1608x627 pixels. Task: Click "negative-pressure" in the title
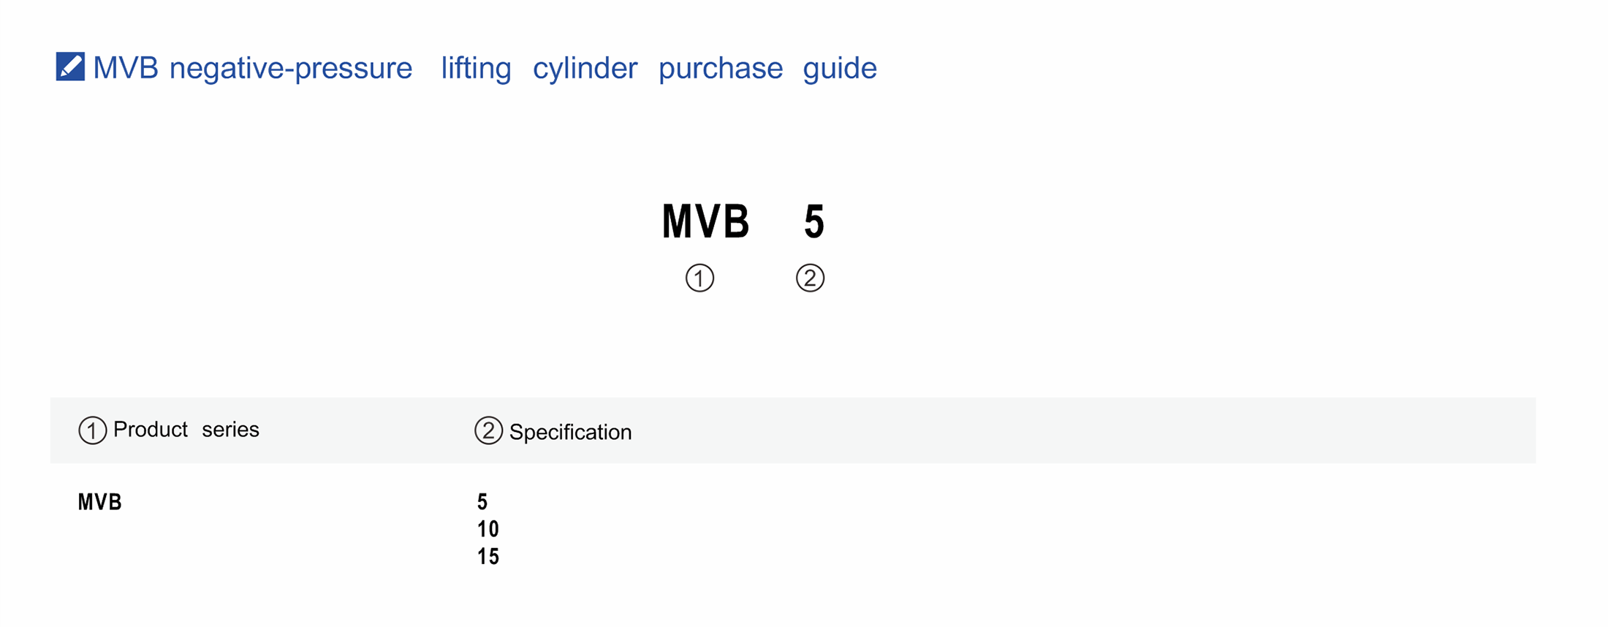(291, 68)
